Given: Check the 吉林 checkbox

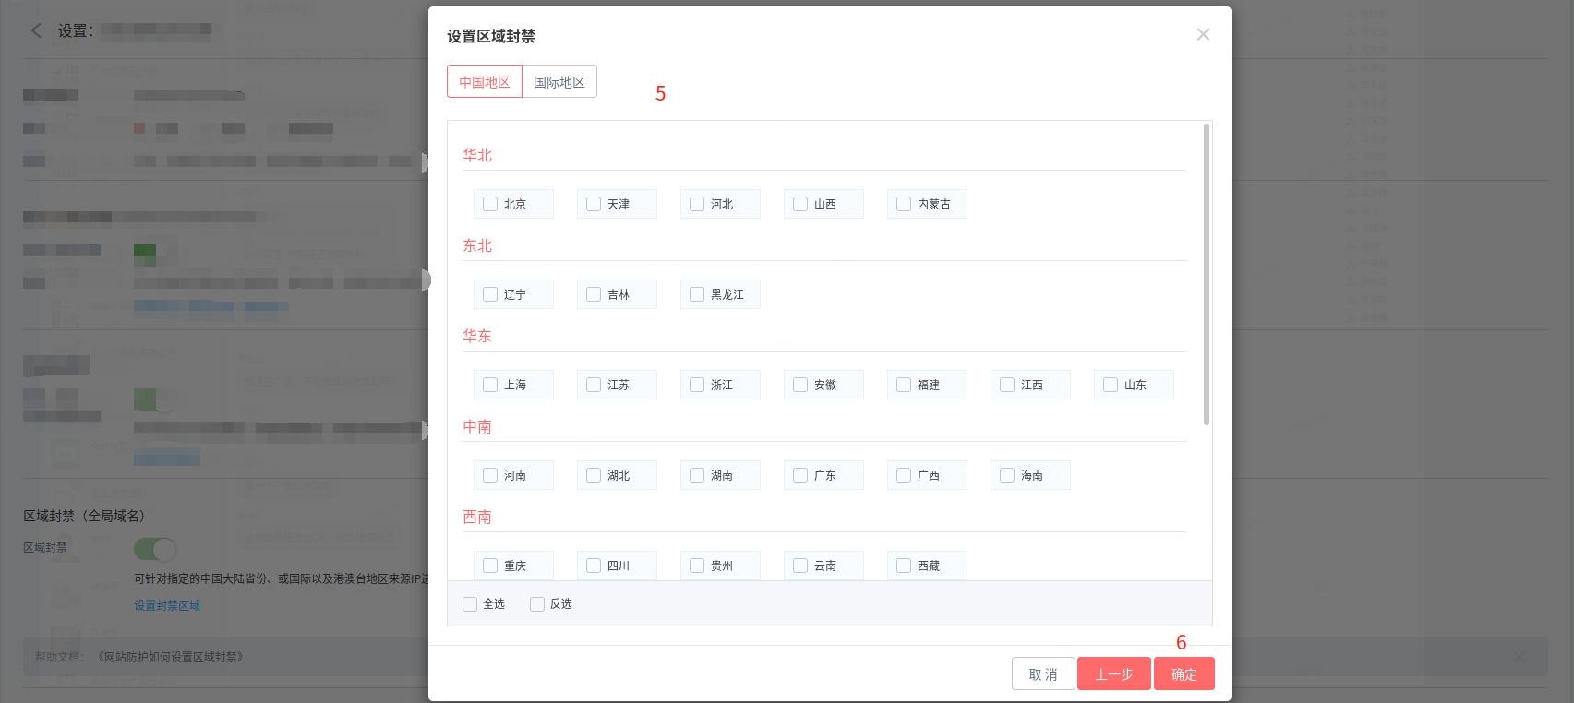Looking at the screenshot, I should pyautogui.click(x=594, y=294).
